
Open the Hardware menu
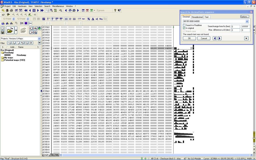click(22, 6)
